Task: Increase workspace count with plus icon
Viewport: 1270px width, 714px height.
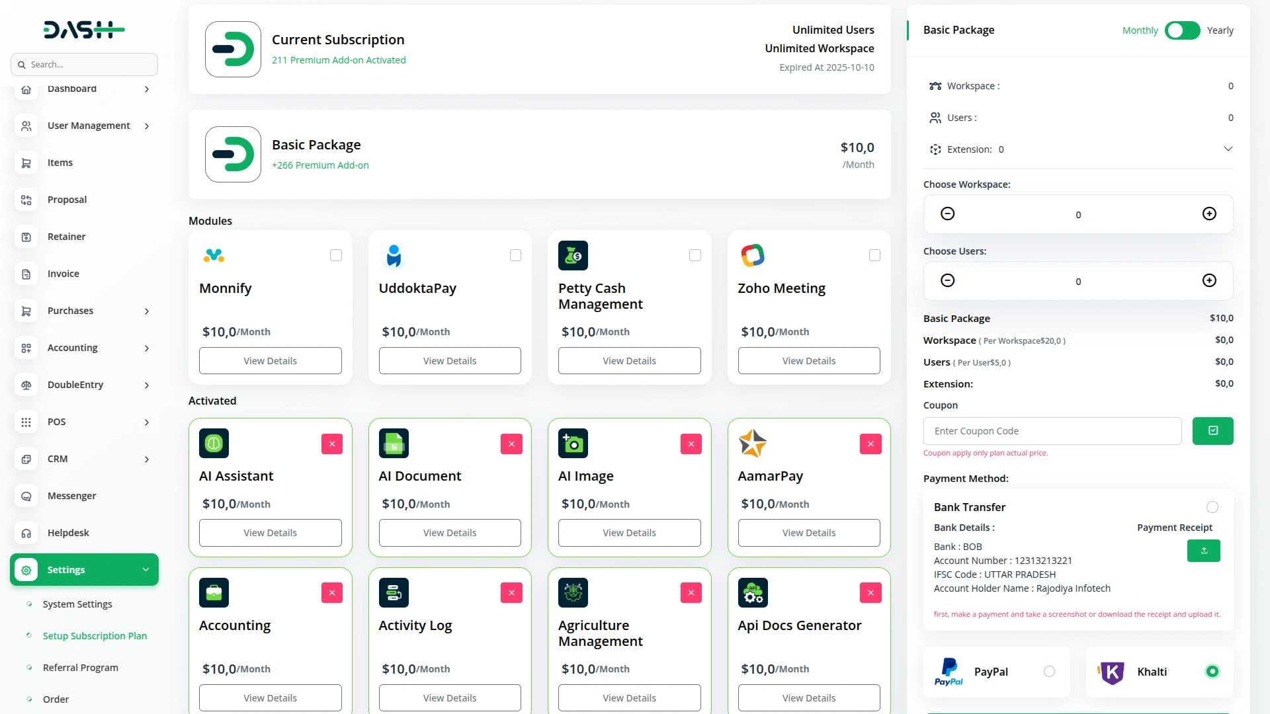Action: click(x=1209, y=214)
